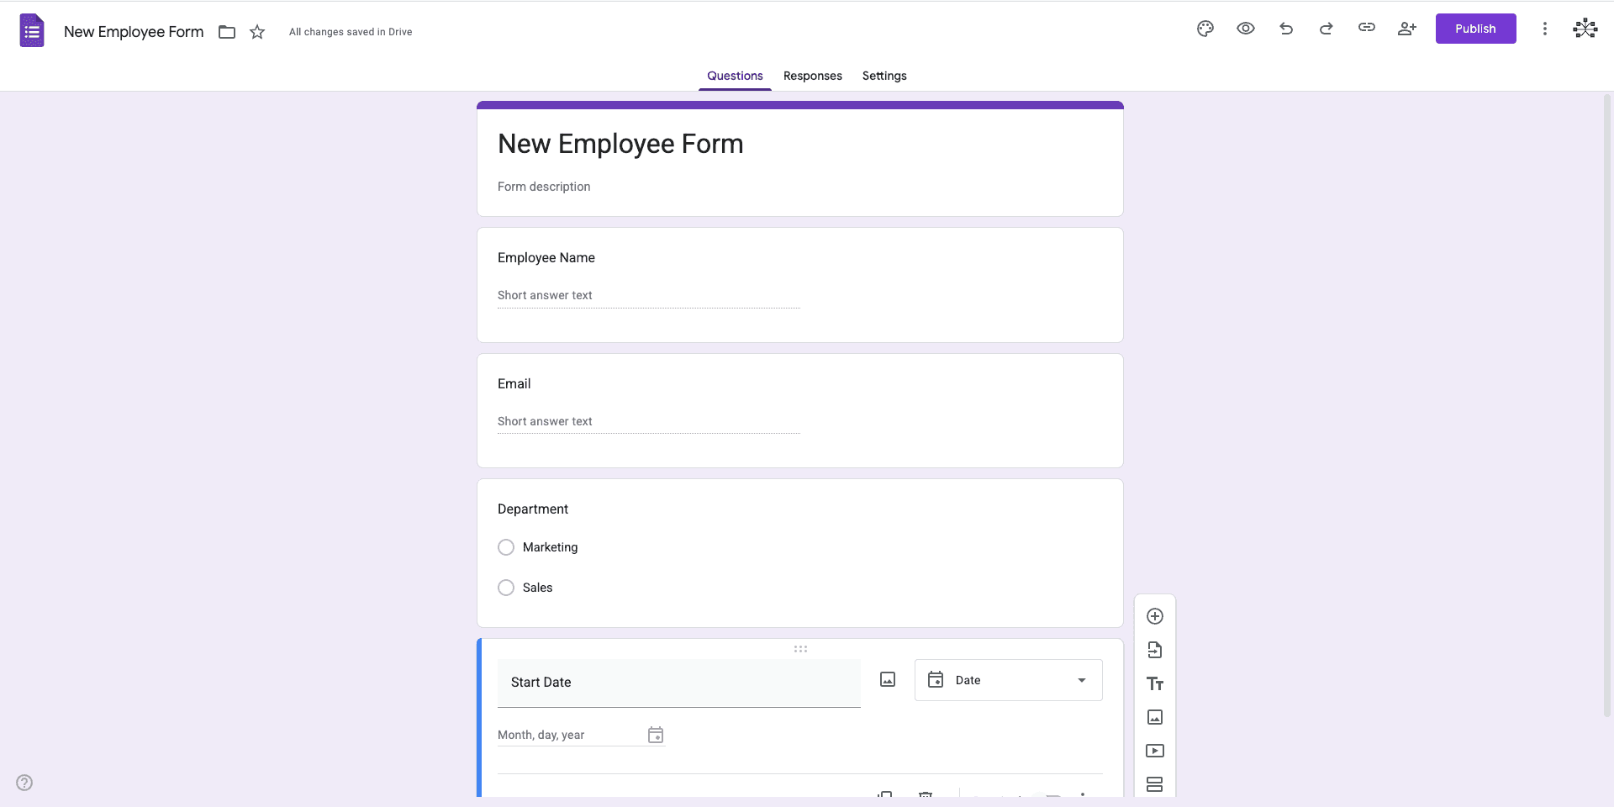This screenshot has width=1614, height=807.
Task: Star the New Employee Form
Action: [257, 31]
